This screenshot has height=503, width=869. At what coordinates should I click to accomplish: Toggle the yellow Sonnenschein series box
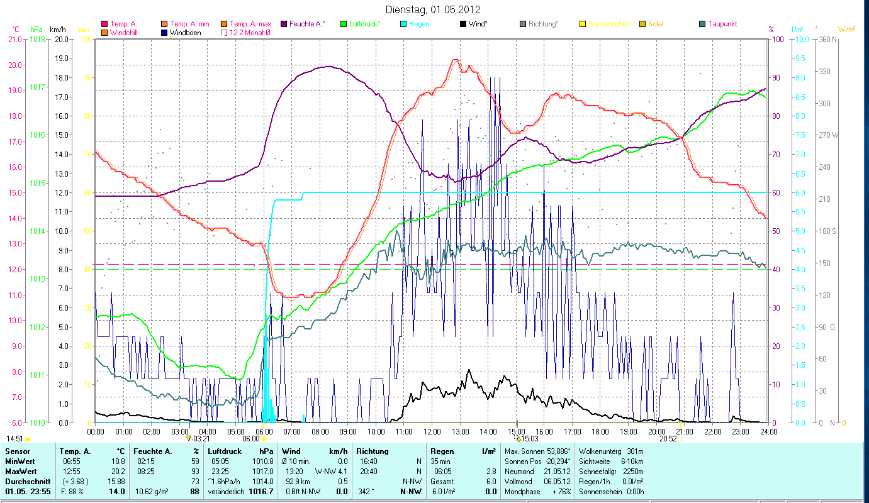click(583, 24)
